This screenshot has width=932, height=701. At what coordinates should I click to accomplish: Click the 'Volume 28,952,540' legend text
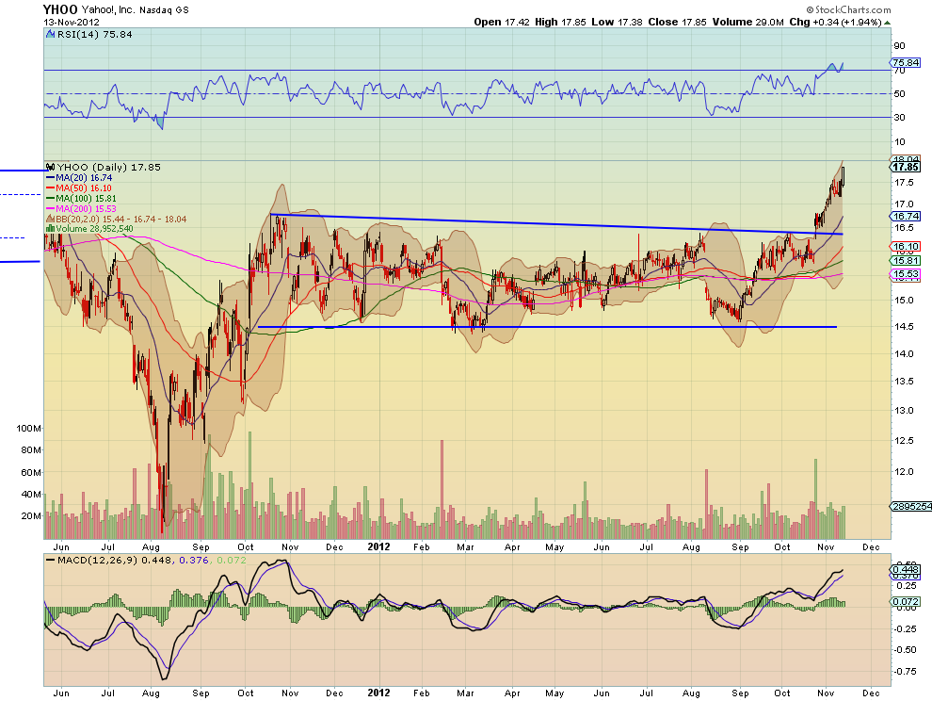tap(95, 229)
